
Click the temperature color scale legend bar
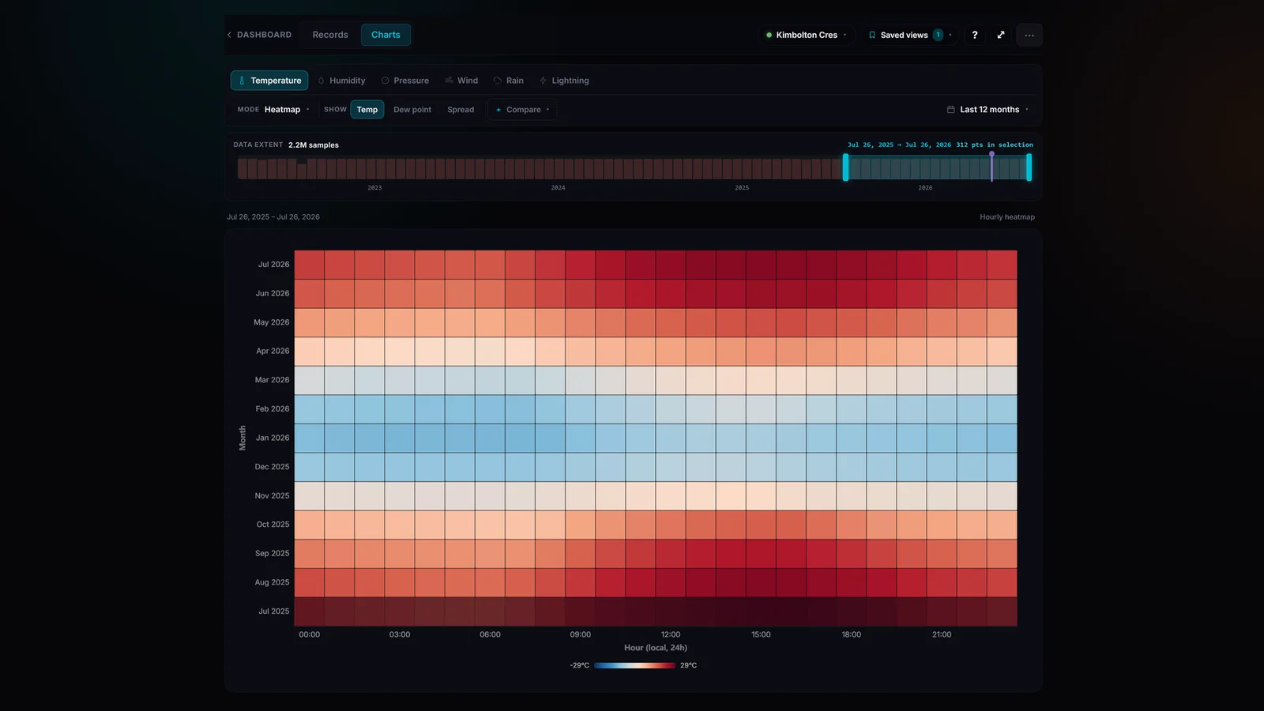634,665
